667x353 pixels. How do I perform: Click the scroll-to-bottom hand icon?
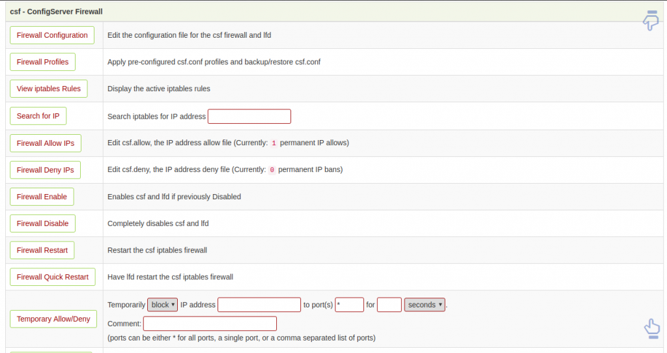(651, 20)
